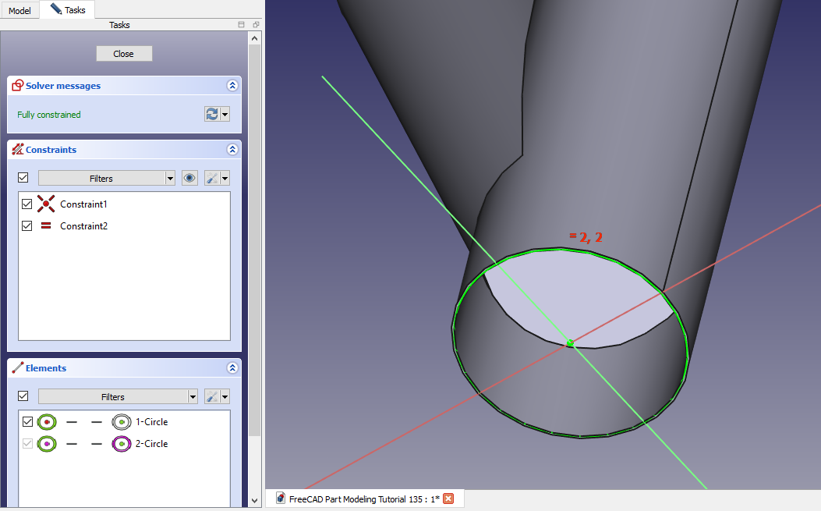
Task: Click the Constraints settings wrench icon
Action: tap(211, 179)
